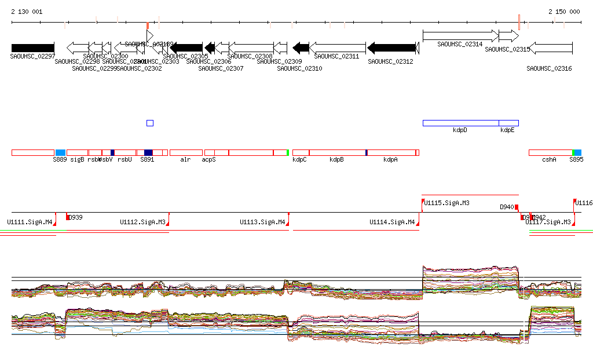Select the red kdpC segment box
593x354 pixels.
301,153
